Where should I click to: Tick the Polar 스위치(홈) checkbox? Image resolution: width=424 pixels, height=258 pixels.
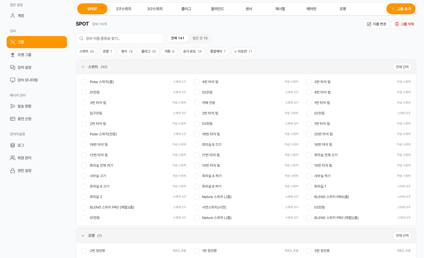(x=84, y=82)
